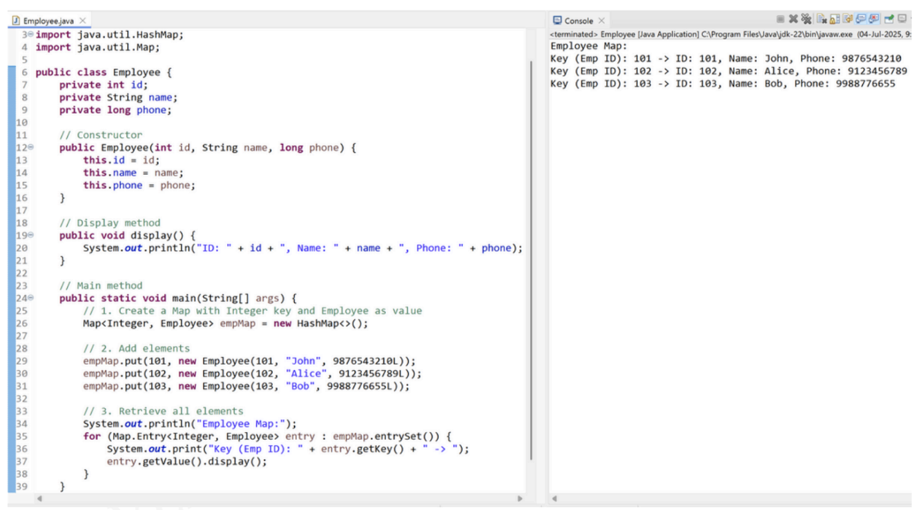
Task: Collapse the Employee constructor at line 12
Action: click(31, 148)
